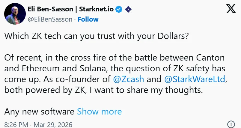Click the display name Eli Ben-Sasson
This screenshot has height=128, width=241.
pos(50,9)
